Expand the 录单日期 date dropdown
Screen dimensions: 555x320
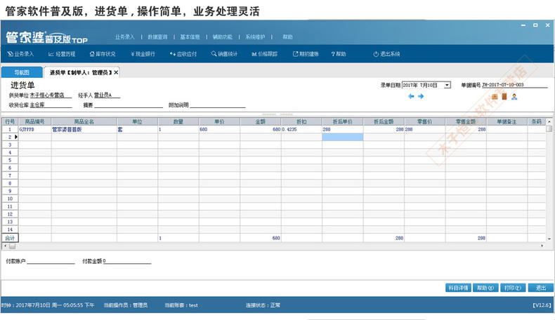coord(447,85)
